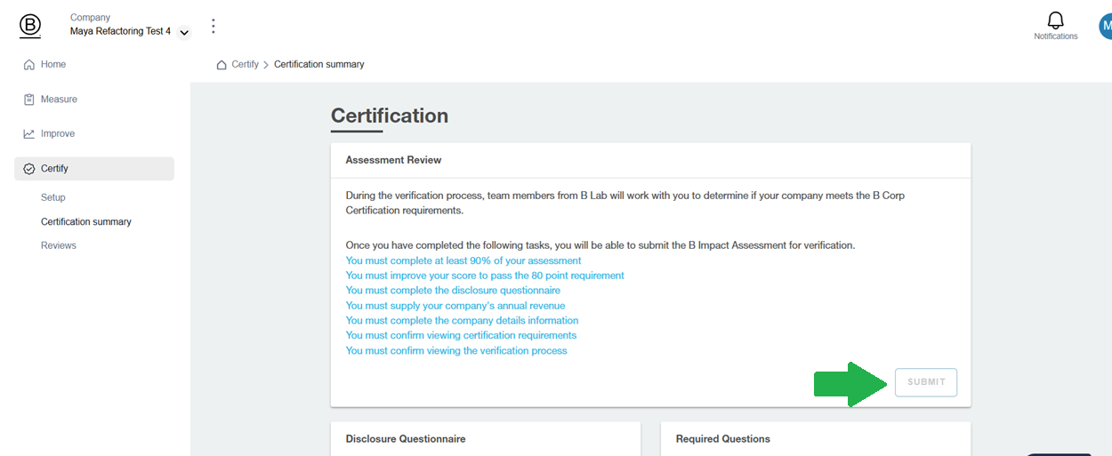
Task: Click the Maya Refactoring Test 4 company name
Action: tap(120, 31)
